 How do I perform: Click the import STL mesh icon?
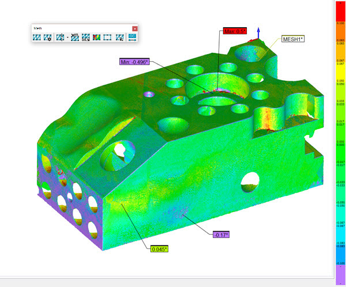point(75,37)
